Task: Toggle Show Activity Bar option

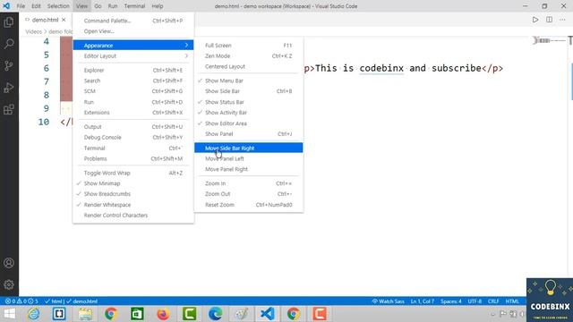Action: [x=249, y=113]
